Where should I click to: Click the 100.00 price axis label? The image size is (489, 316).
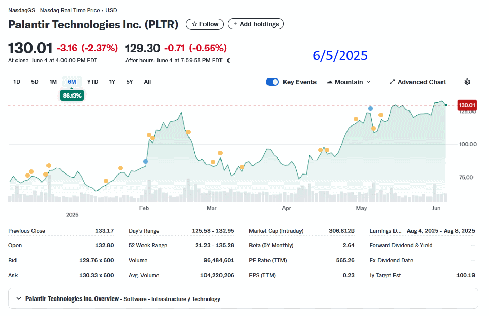[468, 144]
